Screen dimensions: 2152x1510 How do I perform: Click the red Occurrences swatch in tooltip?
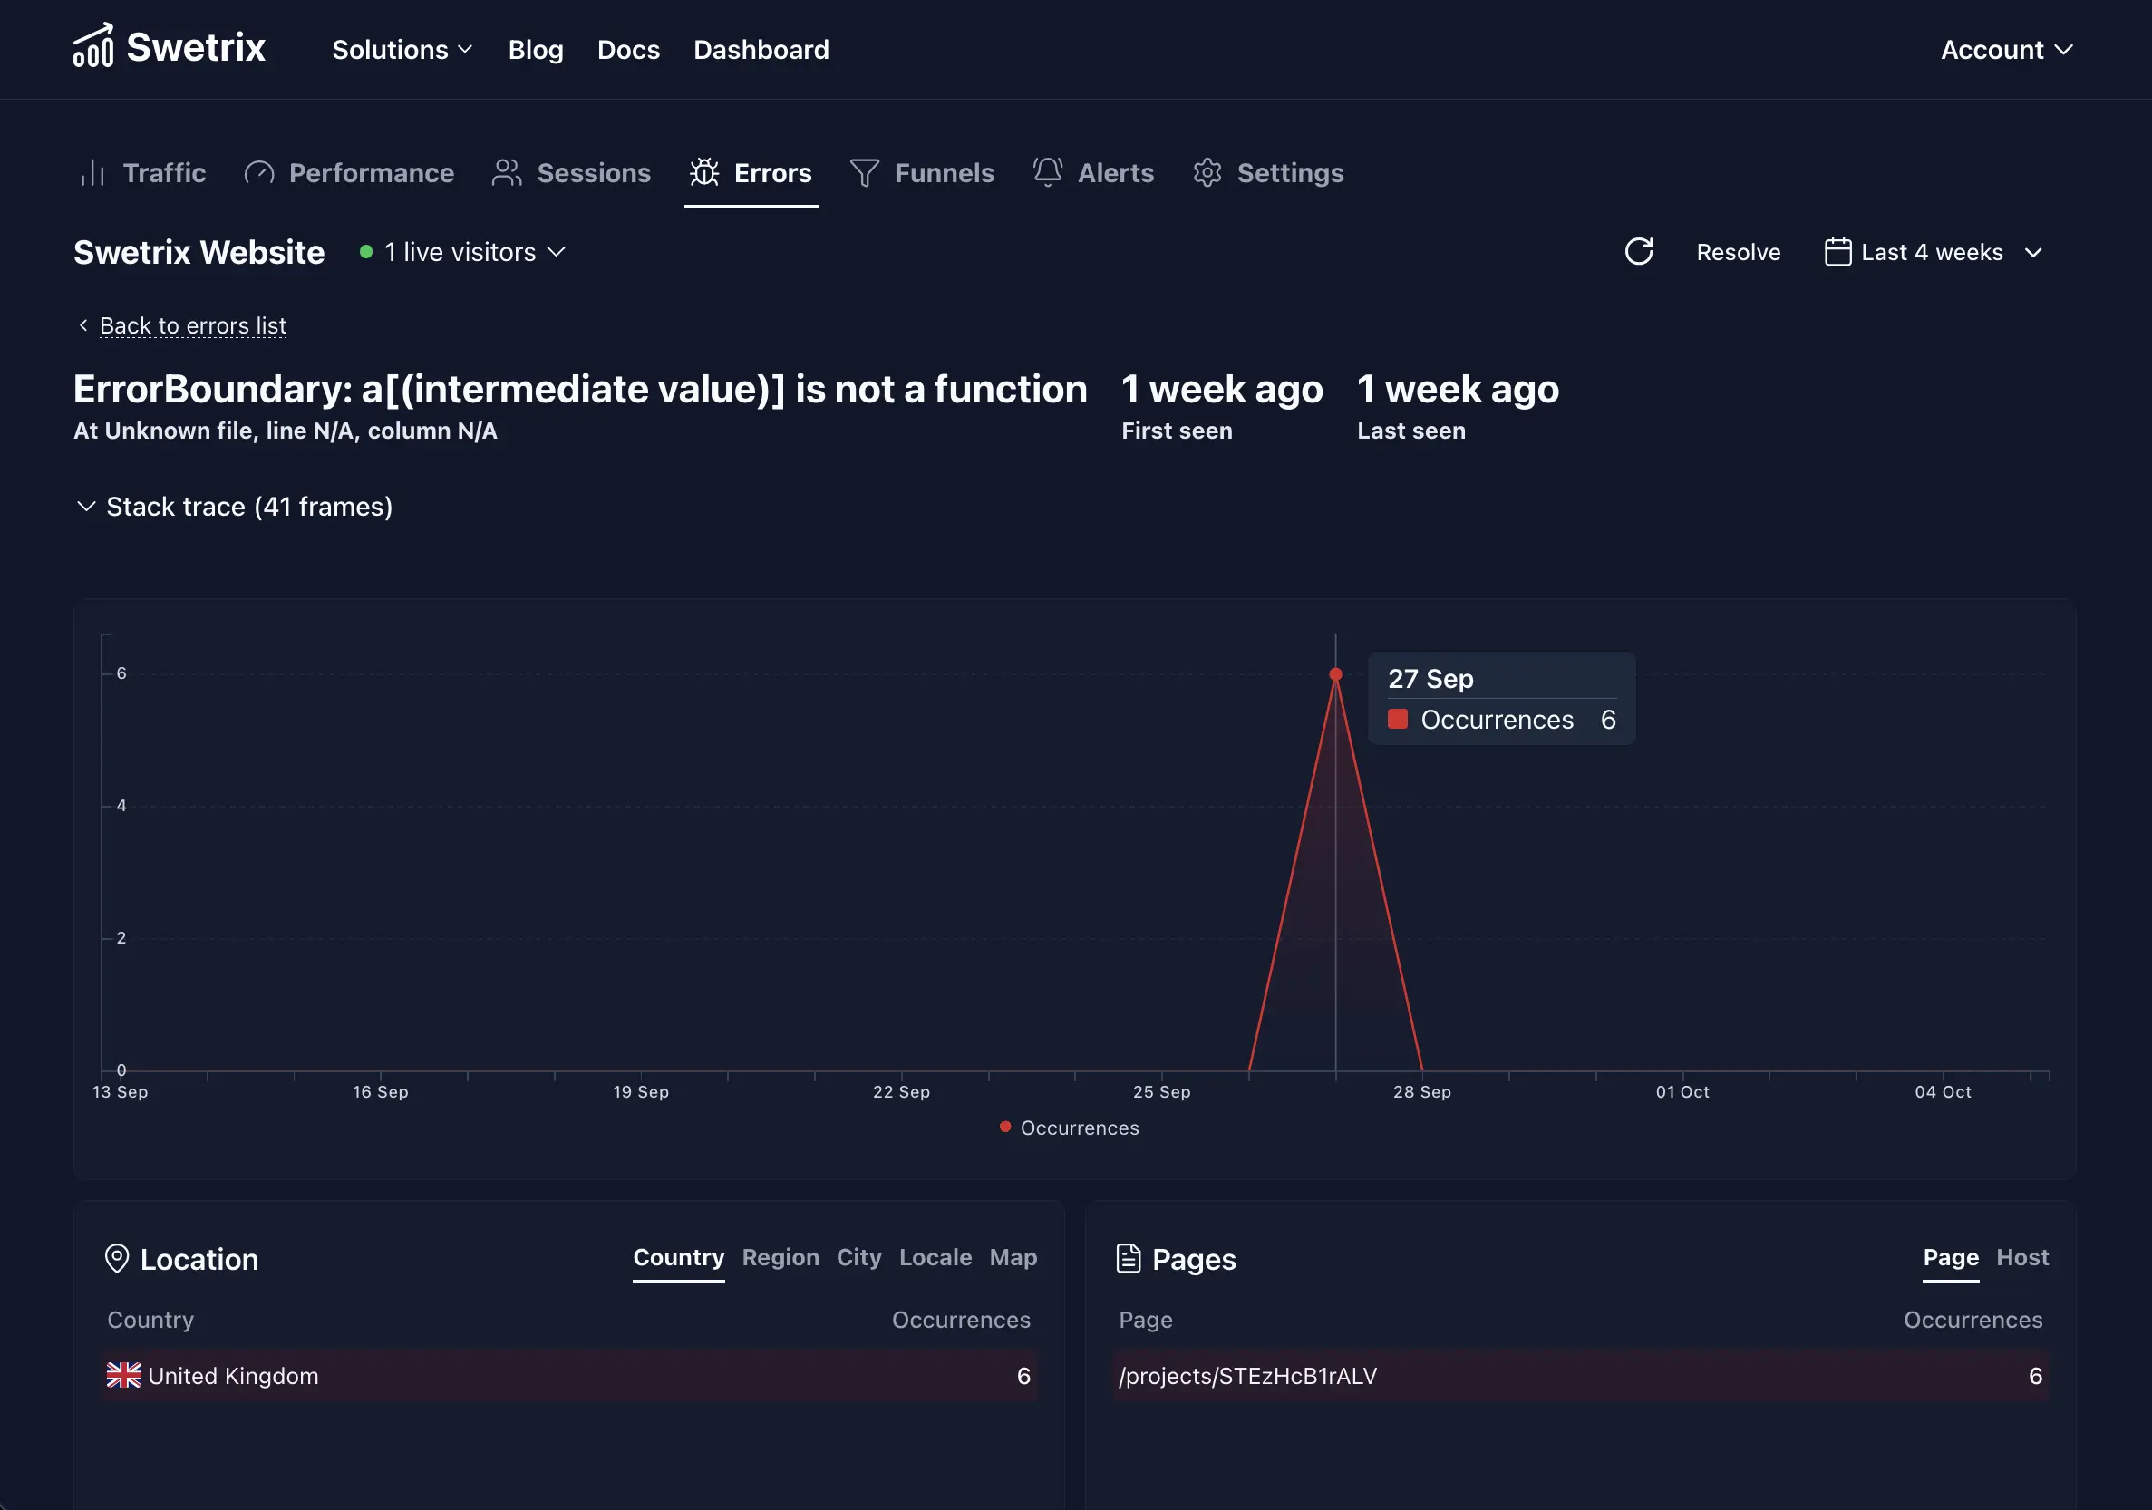[x=1398, y=719]
